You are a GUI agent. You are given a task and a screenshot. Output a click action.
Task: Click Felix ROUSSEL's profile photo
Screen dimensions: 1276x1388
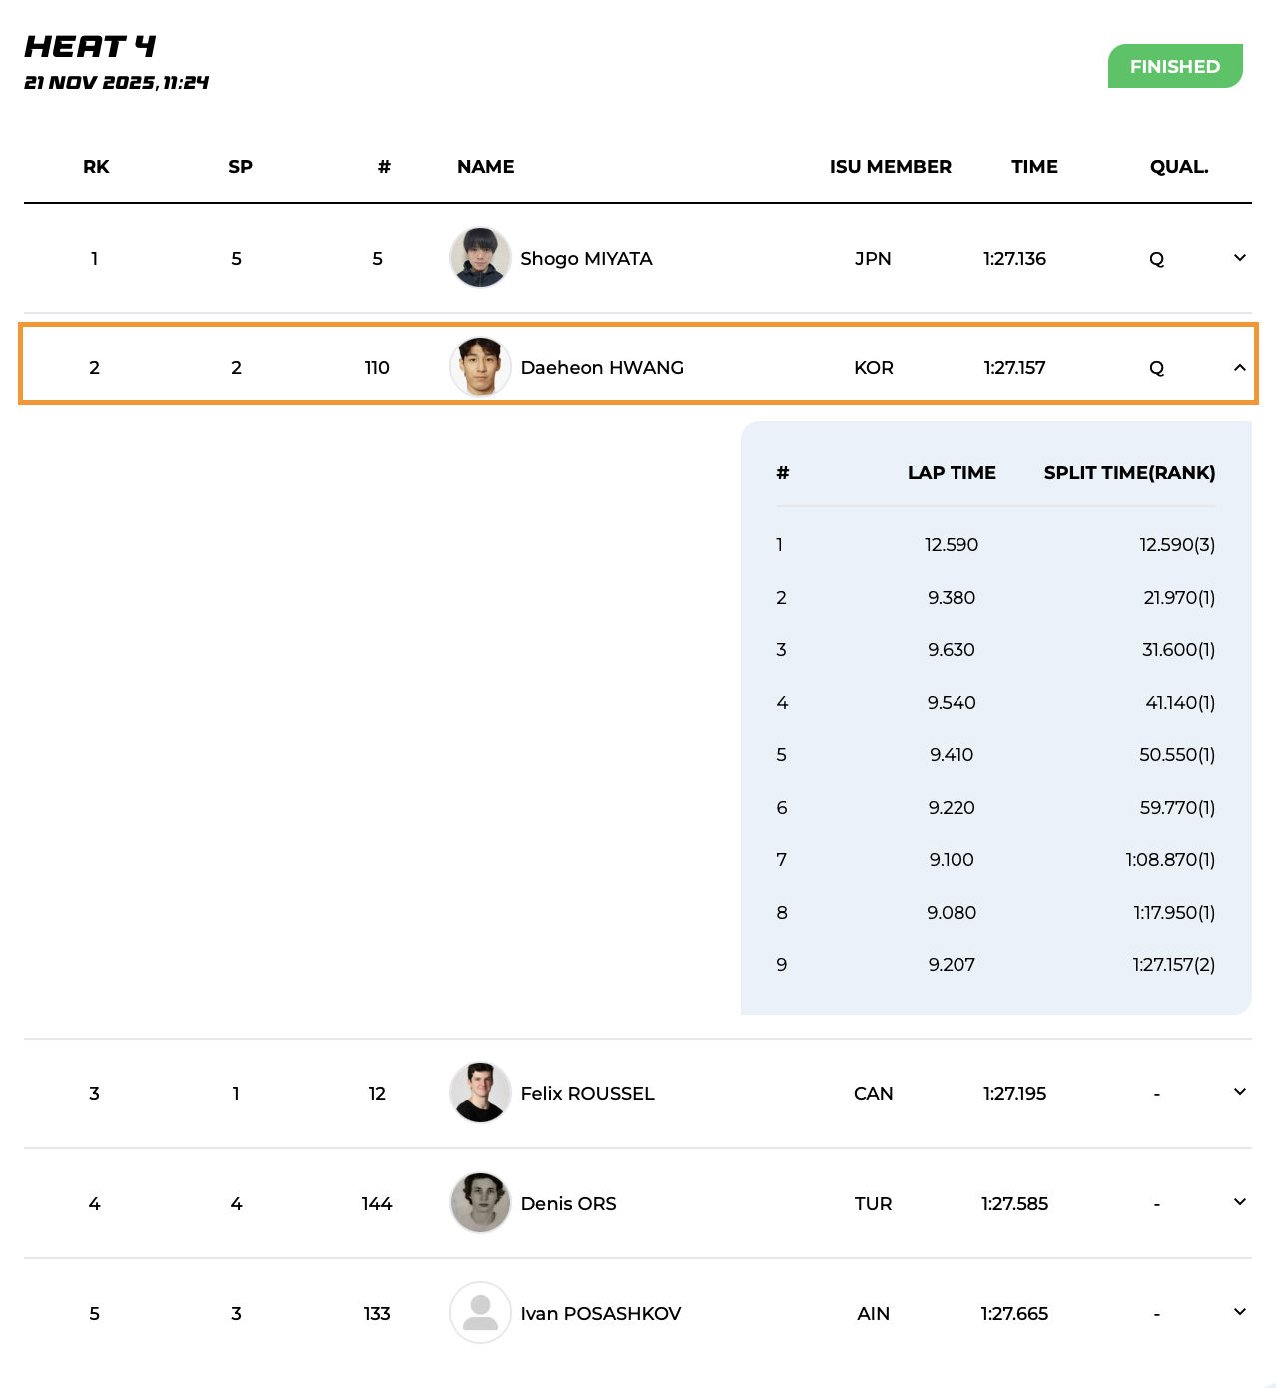[x=480, y=1093]
